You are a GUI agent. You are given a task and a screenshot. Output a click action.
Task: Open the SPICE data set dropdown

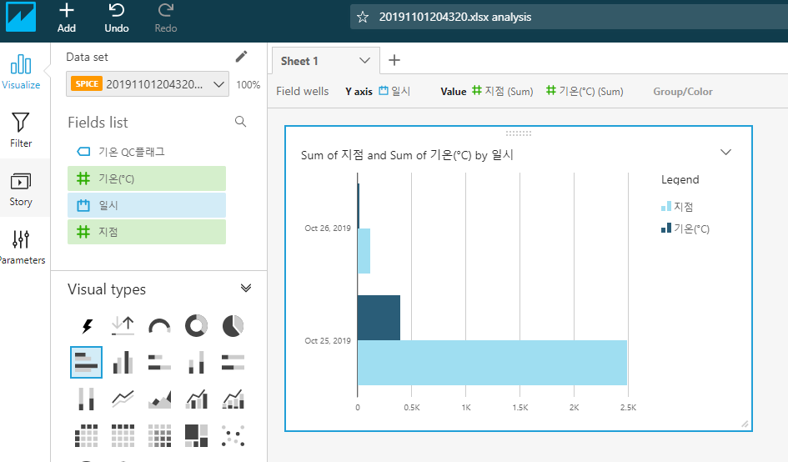(x=148, y=84)
